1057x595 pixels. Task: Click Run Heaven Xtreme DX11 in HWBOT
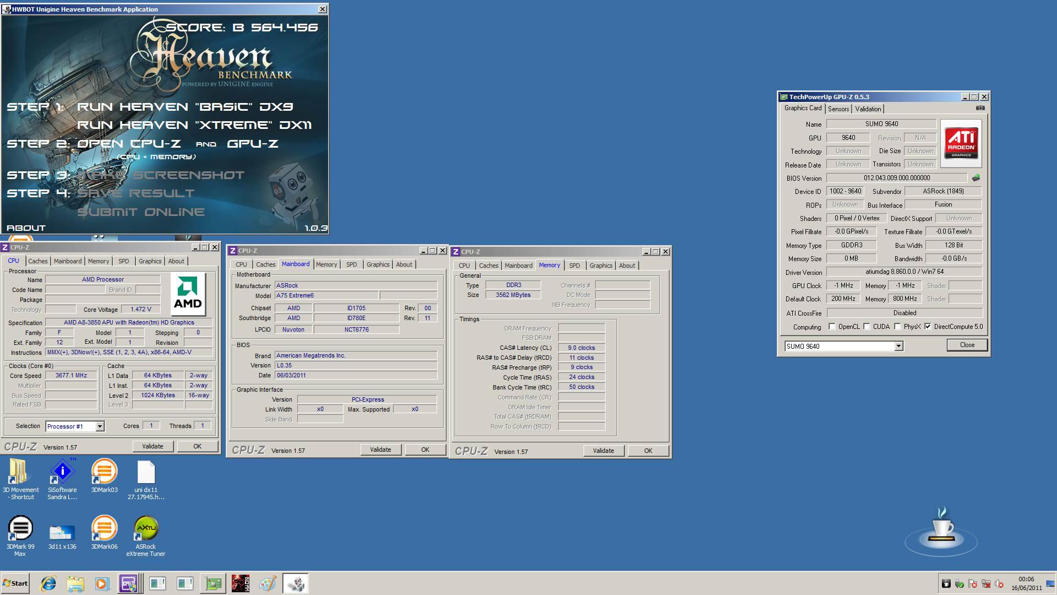point(194,125)
